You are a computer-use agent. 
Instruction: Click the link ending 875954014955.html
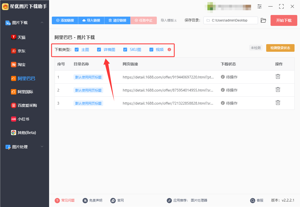168,90
